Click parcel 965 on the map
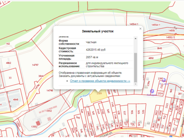 [x=171, y=90]
